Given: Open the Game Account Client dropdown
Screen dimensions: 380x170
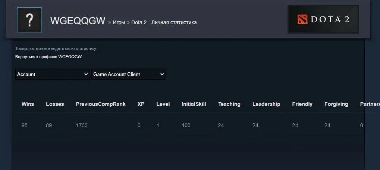Looking at the screenshot, I should (x=128, y=74).
